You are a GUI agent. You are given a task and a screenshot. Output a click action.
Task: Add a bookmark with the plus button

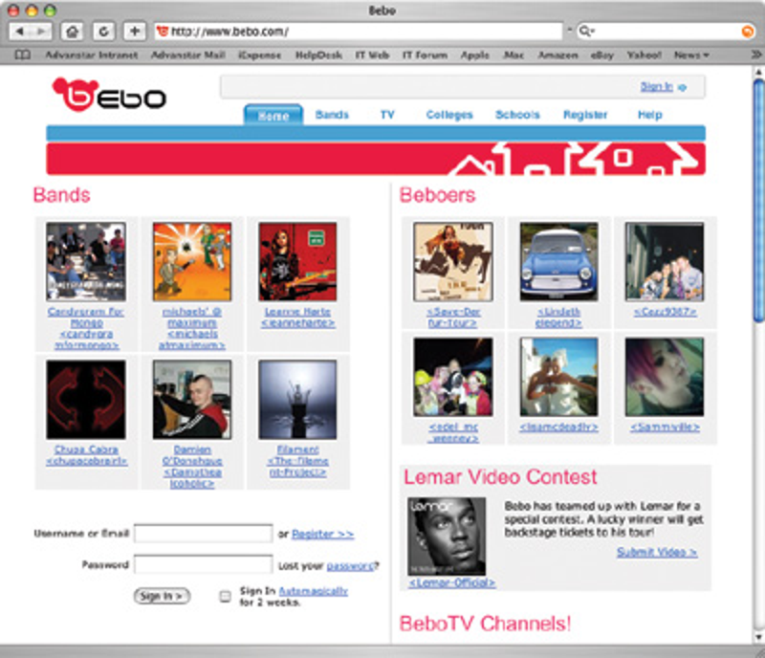click(x=134, y=32)
